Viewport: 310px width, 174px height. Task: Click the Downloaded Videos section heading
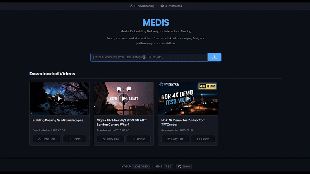[x=52, y=74]
